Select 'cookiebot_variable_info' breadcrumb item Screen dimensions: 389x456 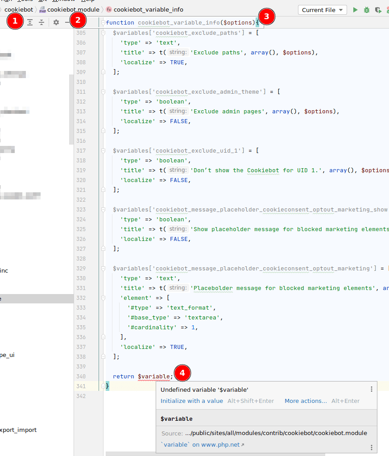pos(148,10)
